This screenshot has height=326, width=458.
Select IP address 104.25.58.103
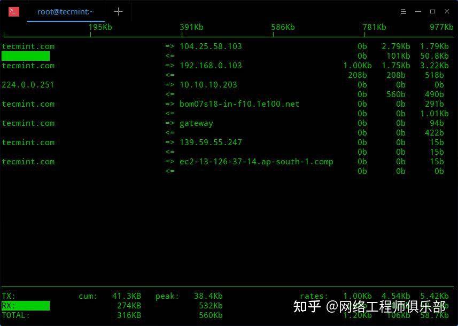(211, 46)
